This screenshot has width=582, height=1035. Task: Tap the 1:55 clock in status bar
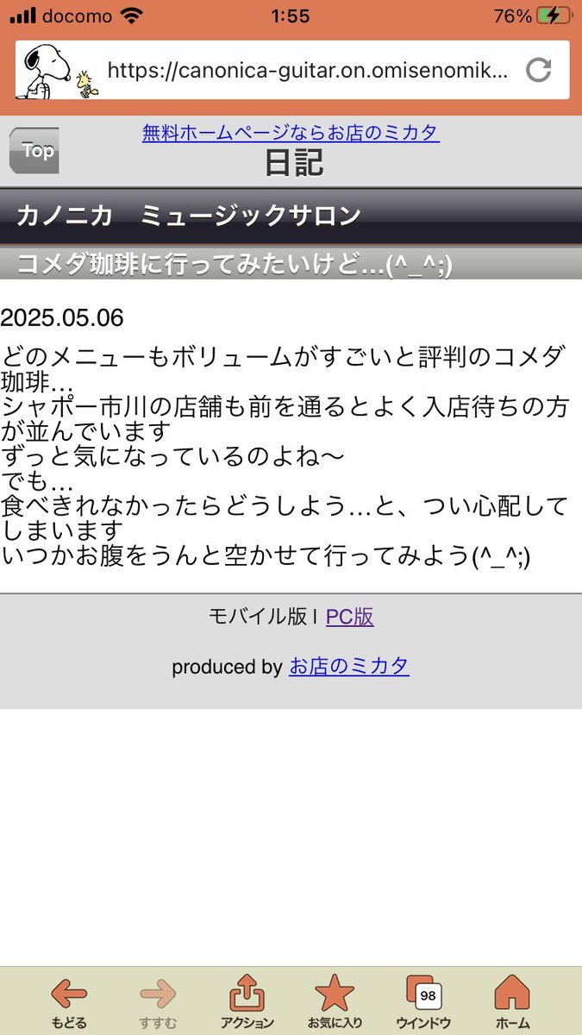(290, 16)
